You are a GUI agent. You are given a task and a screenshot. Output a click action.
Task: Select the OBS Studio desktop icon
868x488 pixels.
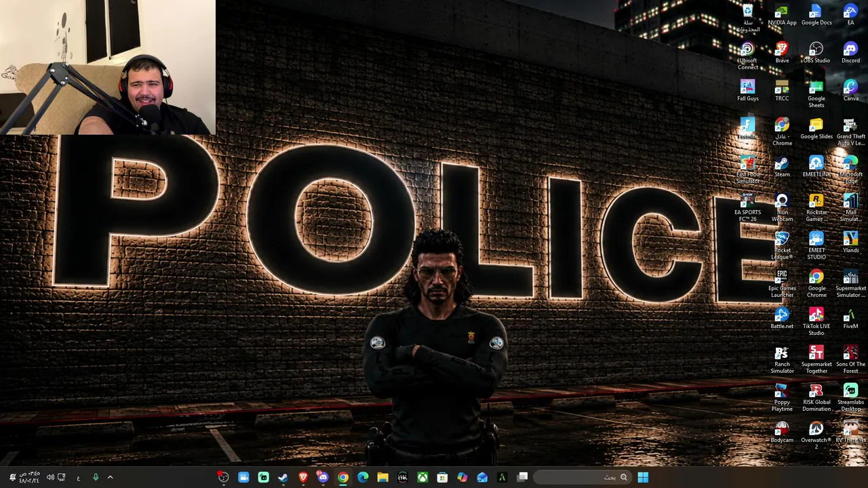point(816,53)
